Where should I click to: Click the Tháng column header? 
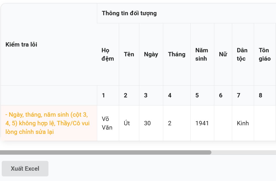(177, 54)
